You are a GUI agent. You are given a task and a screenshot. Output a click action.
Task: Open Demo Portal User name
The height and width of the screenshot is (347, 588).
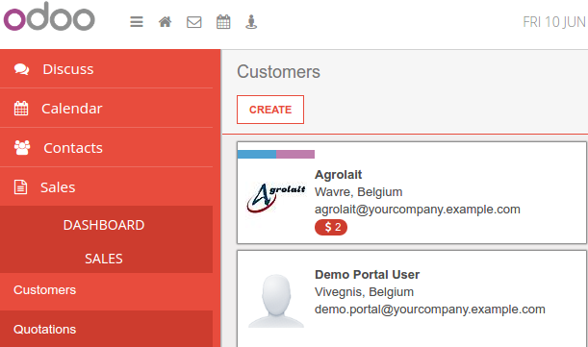pyautogui.click(x=367, y=275)
